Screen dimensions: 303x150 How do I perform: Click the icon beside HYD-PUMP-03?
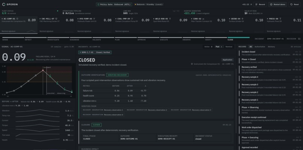click(x=94, y=19)
